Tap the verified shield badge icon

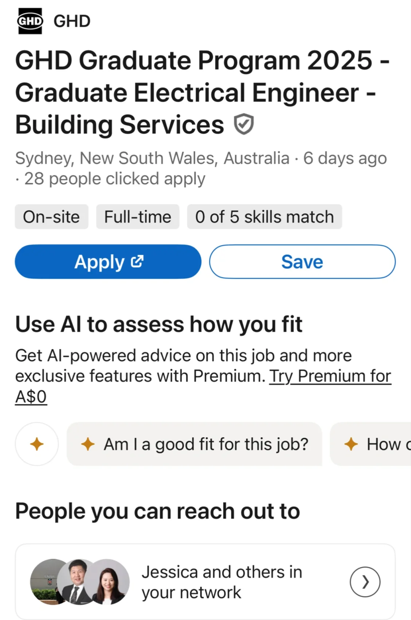tap(244, 124)
